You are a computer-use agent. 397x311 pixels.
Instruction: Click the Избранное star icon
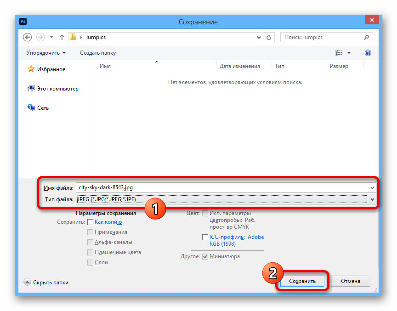click(x=31, y=69)
